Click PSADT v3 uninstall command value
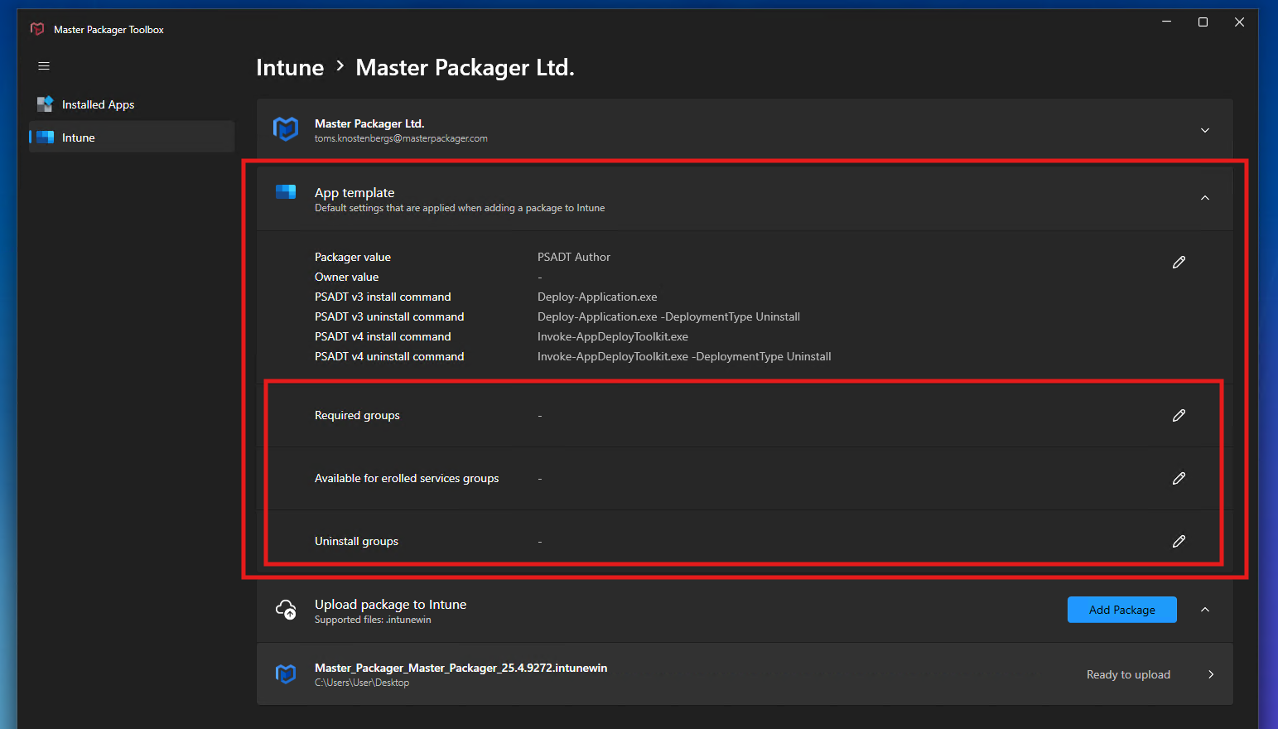The image size is (1278, 729). (x=668, y=316)
